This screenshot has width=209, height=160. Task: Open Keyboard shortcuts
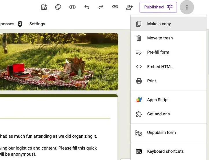click(x=168, y=151)
